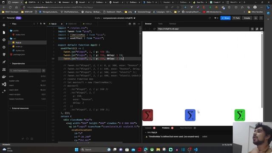Click the editor preview layout icon
The height and width of the screenshot is (153, 272).
134,24
